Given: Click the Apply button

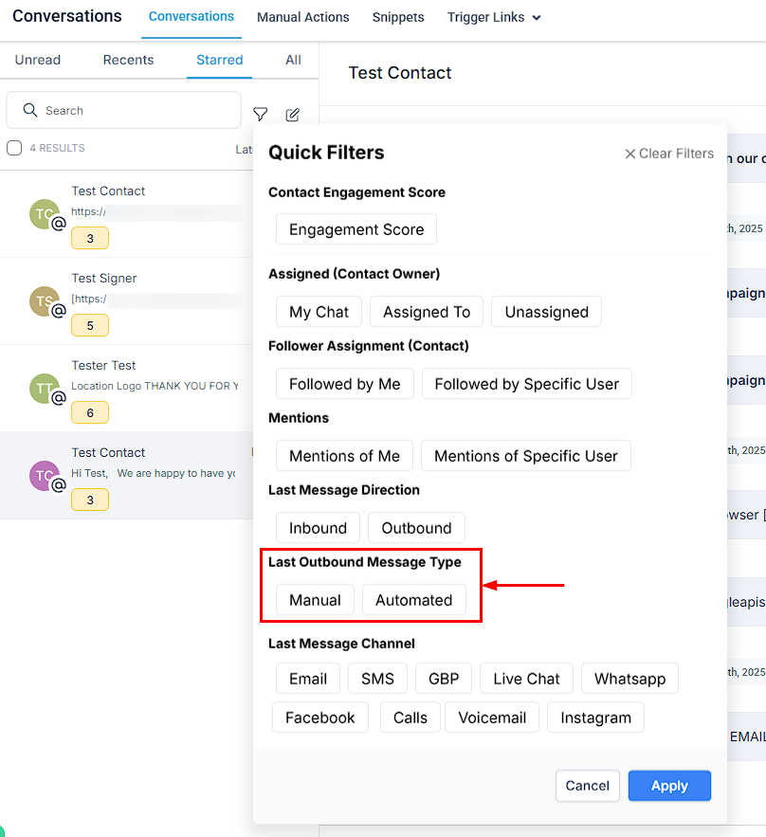Looking at the screenshot, I should [669, 786].
